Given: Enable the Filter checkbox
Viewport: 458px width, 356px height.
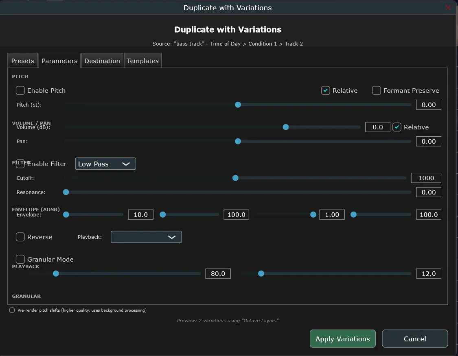Looking at the screenshot, I should click(20, 164).
